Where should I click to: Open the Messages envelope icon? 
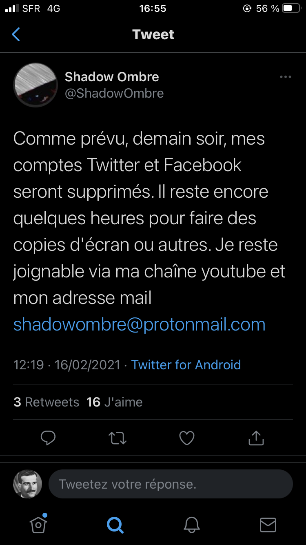[268, 525]
